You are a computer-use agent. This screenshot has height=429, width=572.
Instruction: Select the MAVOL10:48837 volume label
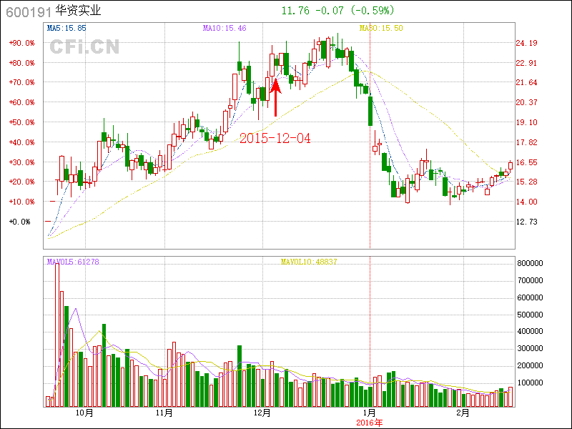[x=308, y=262]
